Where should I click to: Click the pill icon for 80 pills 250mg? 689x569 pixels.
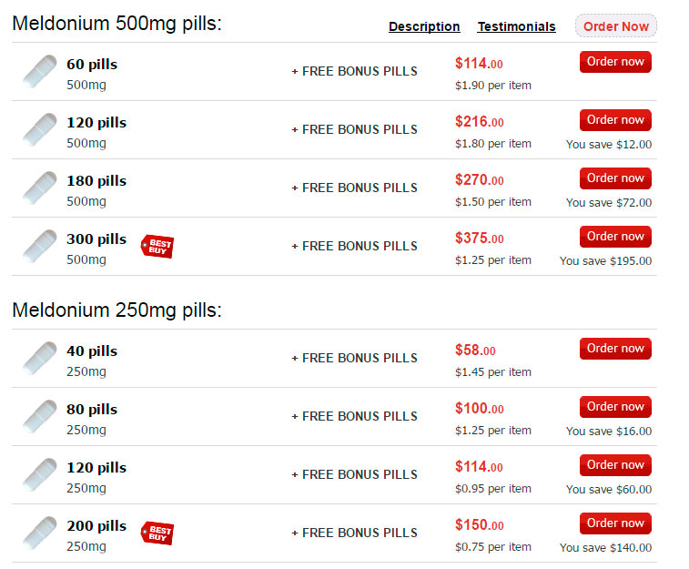pos(40,417)
